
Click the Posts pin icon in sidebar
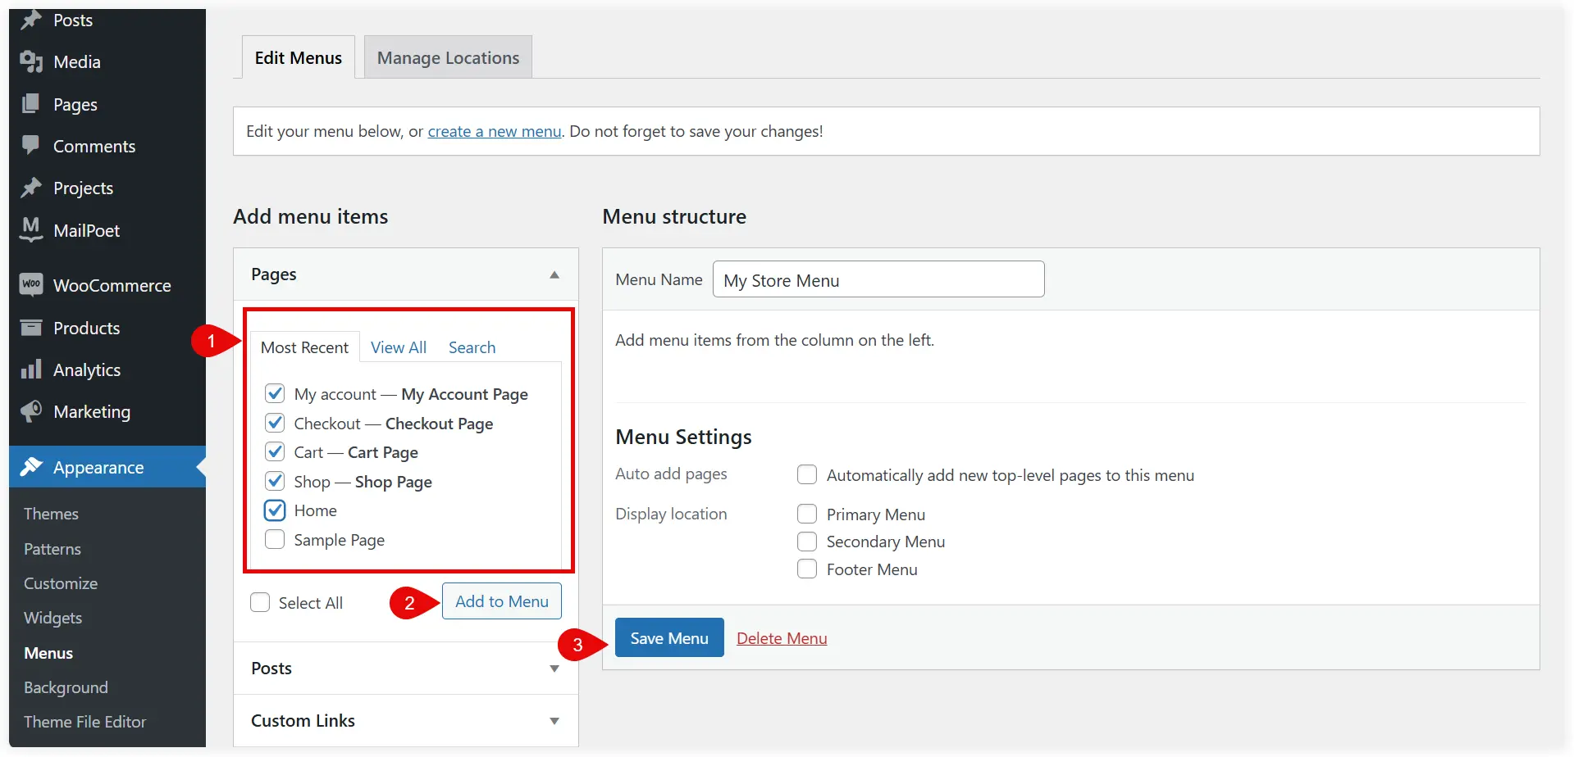point(31,20)
